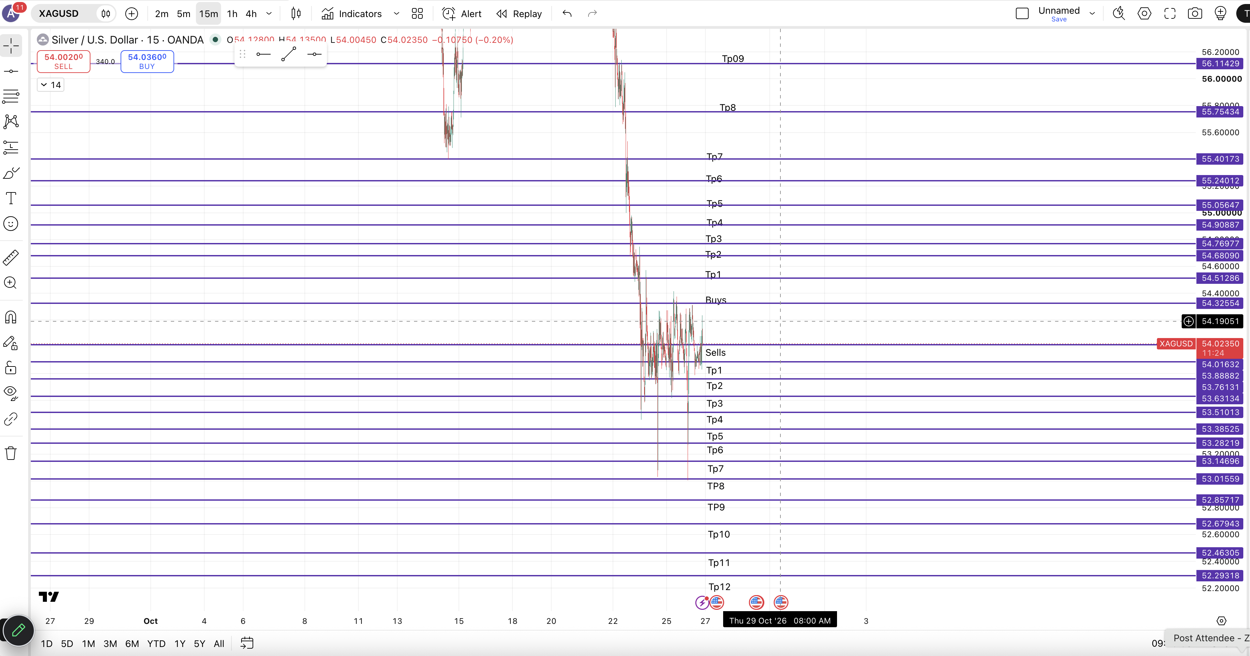Image resolution: width=1250 pixels, height=656 pixels.
Task: Select the brush drawing tool
Action: pyautogui.click(x=11, y=173)
